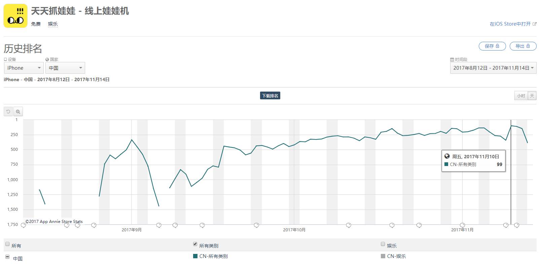Viewport: 540px width, 264px height.
Task: Click the 导出 button
Action: point(523,46)
